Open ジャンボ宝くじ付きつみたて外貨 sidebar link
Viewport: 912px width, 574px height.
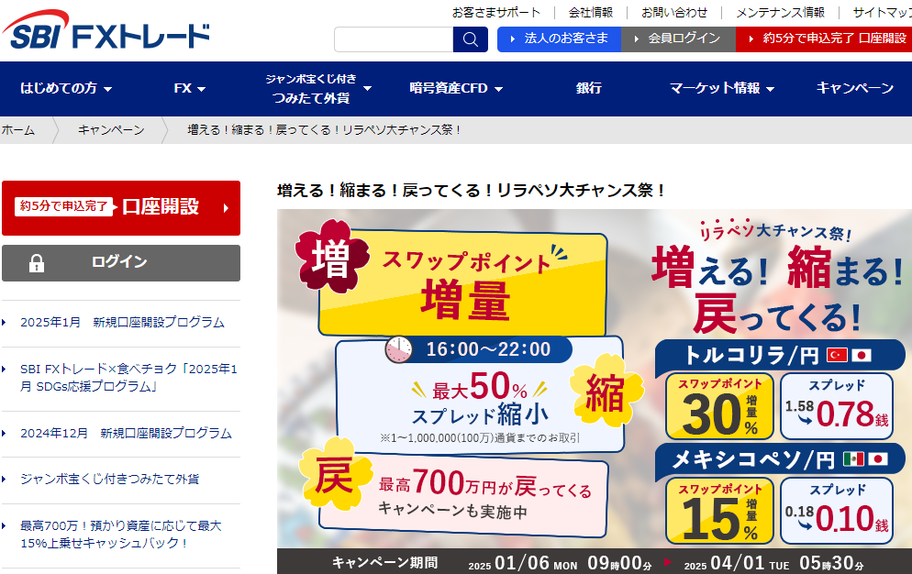(x=110, y=480)
